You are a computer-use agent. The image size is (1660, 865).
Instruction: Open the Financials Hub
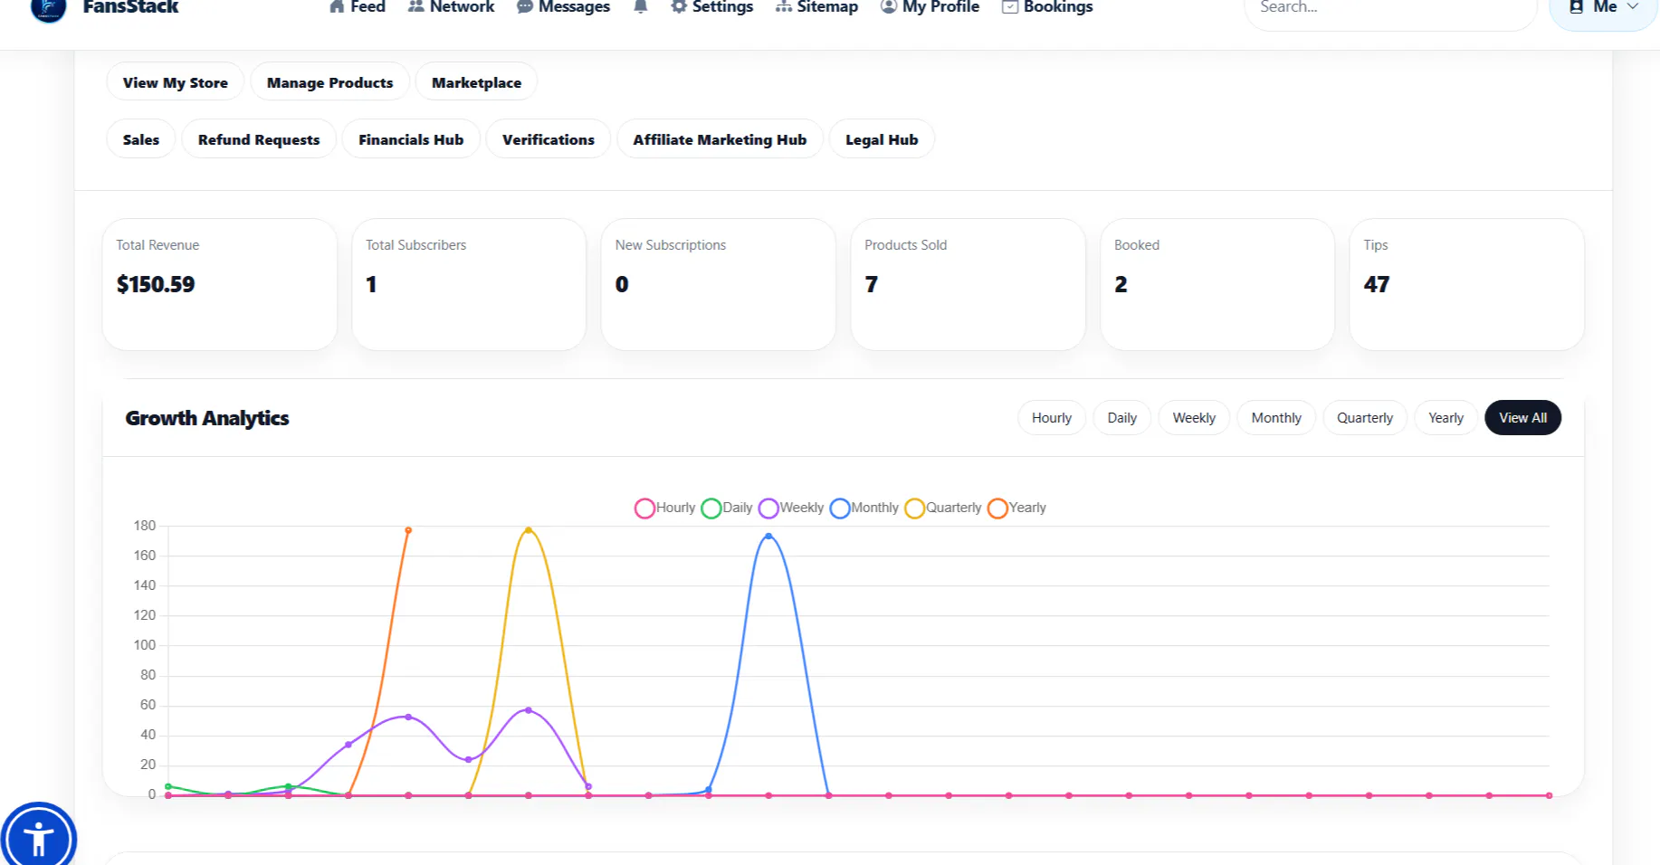(x=411, y=139)
